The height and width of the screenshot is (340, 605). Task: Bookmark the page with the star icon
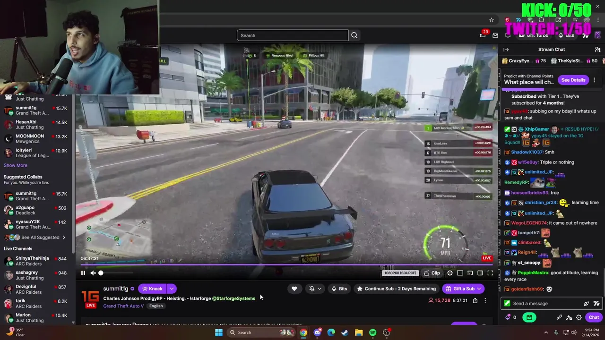pos(492,20)
